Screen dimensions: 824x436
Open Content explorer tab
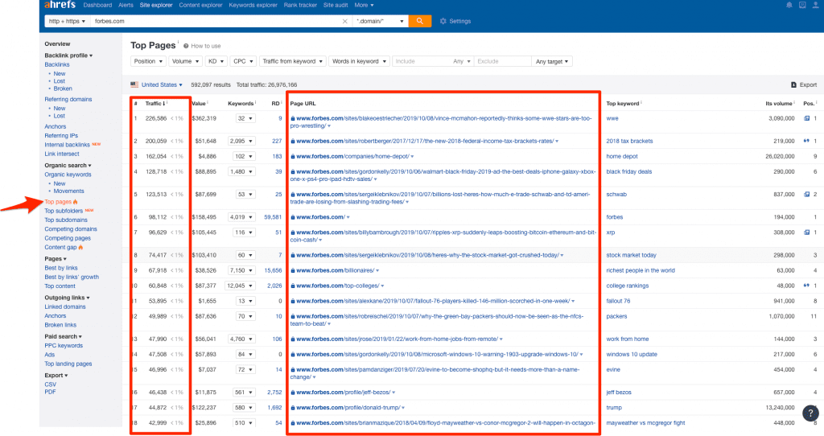coord(200,6)
